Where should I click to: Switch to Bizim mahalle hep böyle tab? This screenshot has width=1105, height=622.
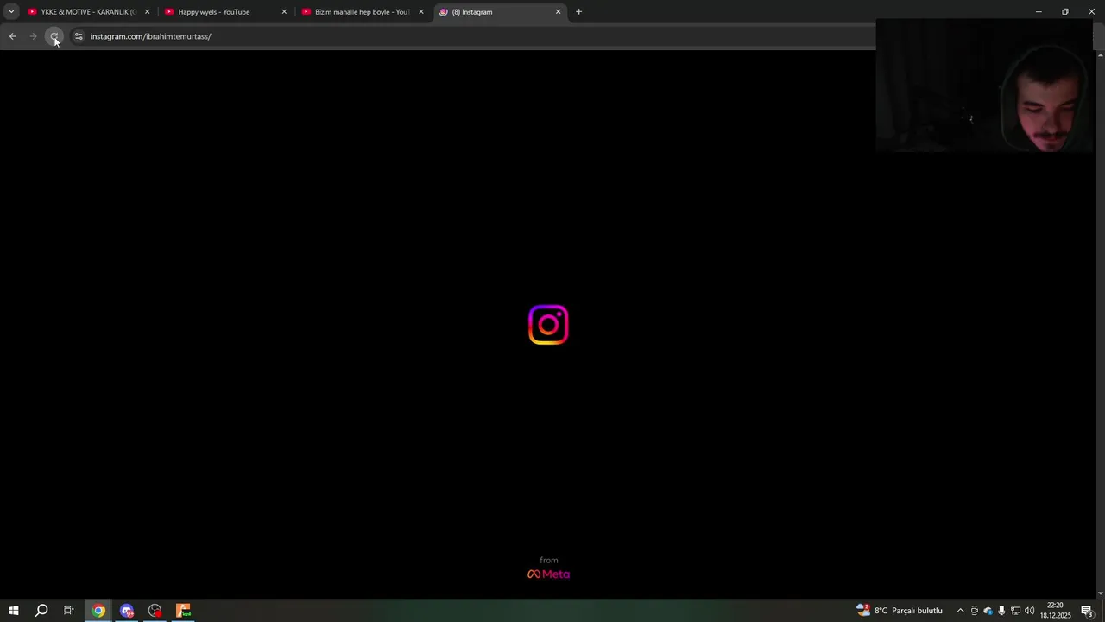pos(363,12)
